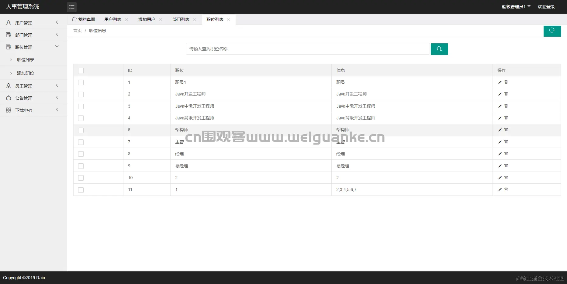Expand the 下载中心 menu chevron
Viewport: 567px width, 284px height.
point(57,109)
